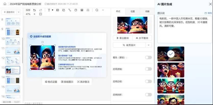Open 格式设置 format settings
This screenshot has height=105, width=213.
[x=51, y=82]
